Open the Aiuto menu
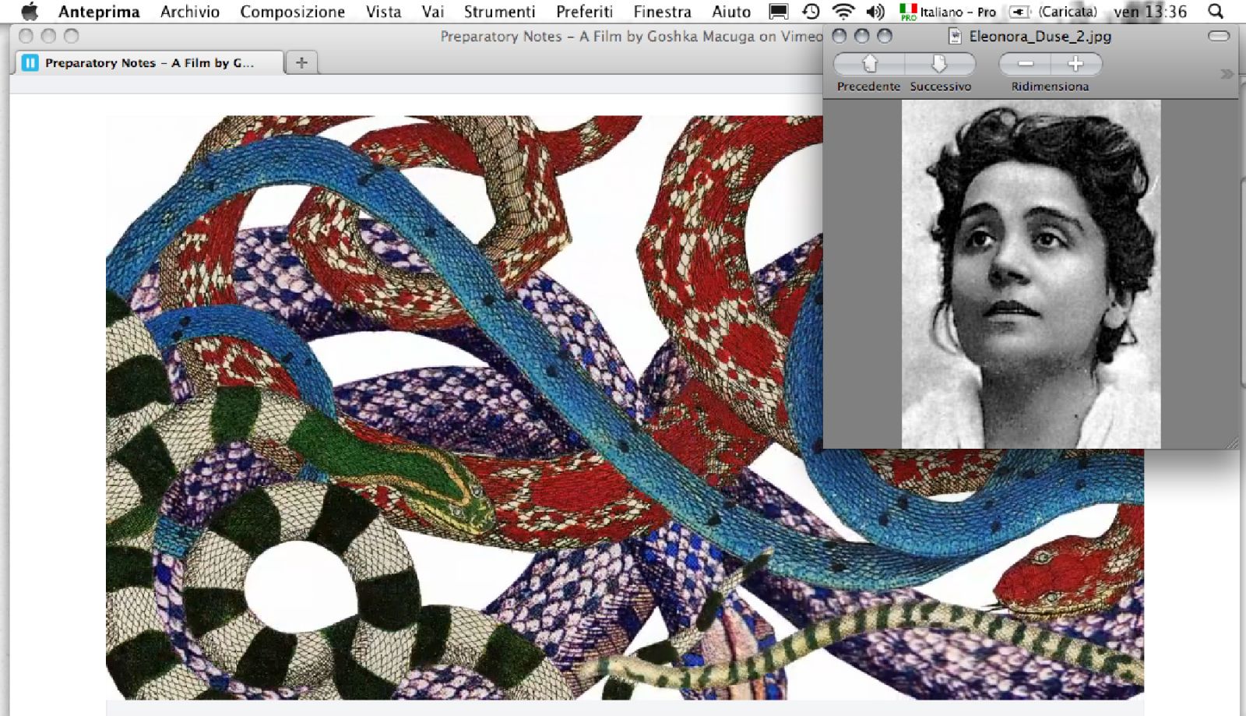This screenshot has height=716, width=1246. click(730, 12)
